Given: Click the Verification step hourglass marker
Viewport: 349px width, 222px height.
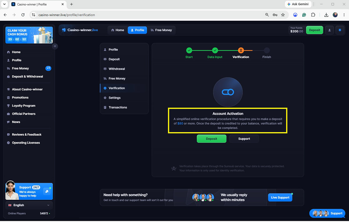Looking at the screenshot, I should coord(241,50).
